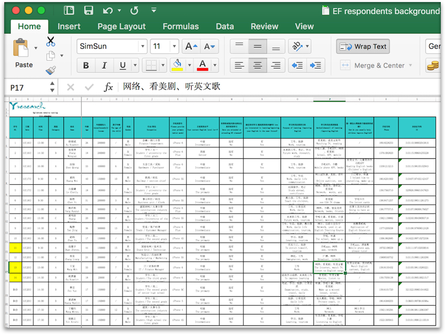This screenshot has width=445, height=334.
Task: Open the View tab
Action: 304,26
